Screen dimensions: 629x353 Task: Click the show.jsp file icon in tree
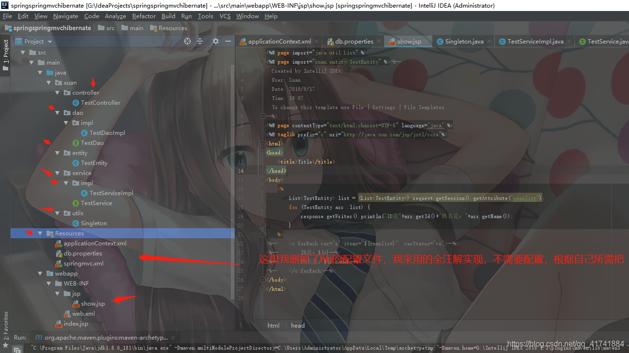76,304
